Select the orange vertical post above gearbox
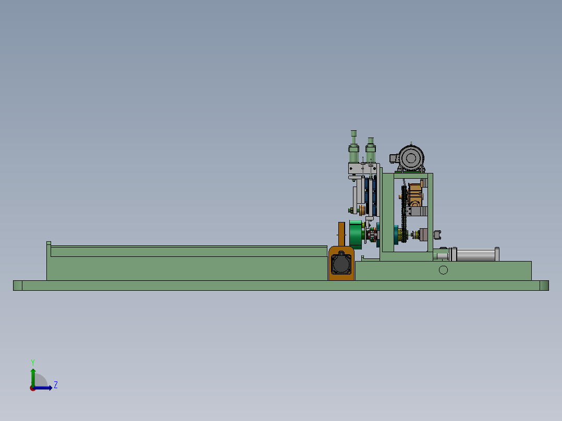 click(341, 234)
